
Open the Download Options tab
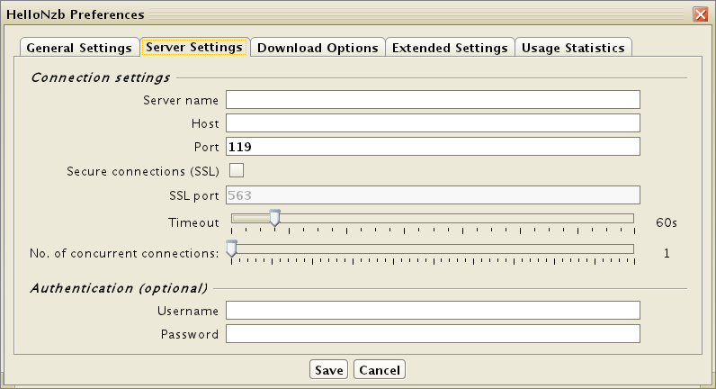tap(318, 48)
